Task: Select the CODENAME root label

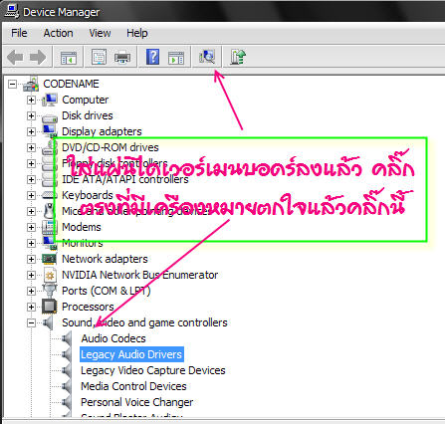Action: click(x=71, y=84)
